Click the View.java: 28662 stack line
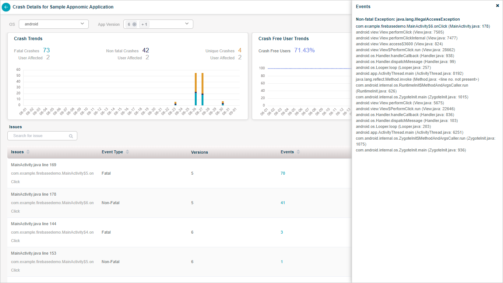Screen dimensions: 503x283 (405, 50)
